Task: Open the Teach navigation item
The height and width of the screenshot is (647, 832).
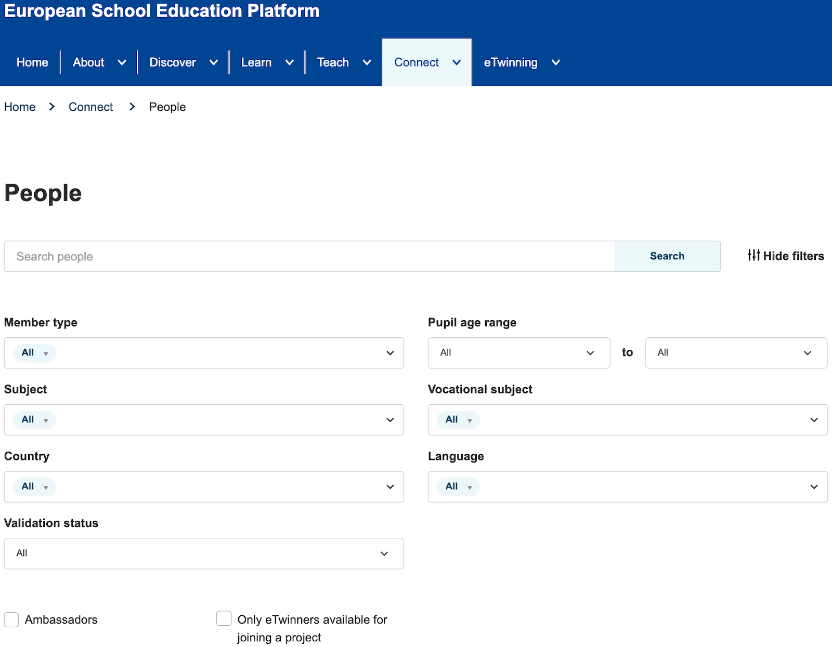Action: [x=333, y=62]
